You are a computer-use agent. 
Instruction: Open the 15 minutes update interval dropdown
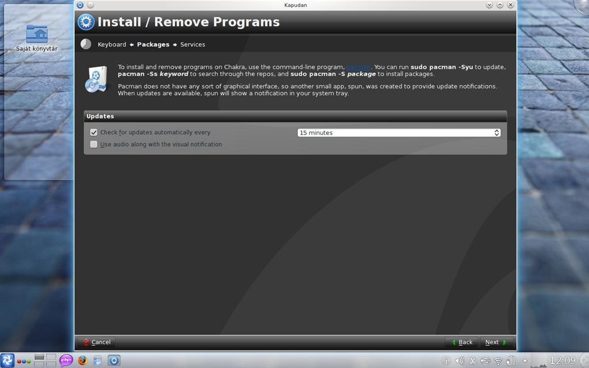[399, 133]
